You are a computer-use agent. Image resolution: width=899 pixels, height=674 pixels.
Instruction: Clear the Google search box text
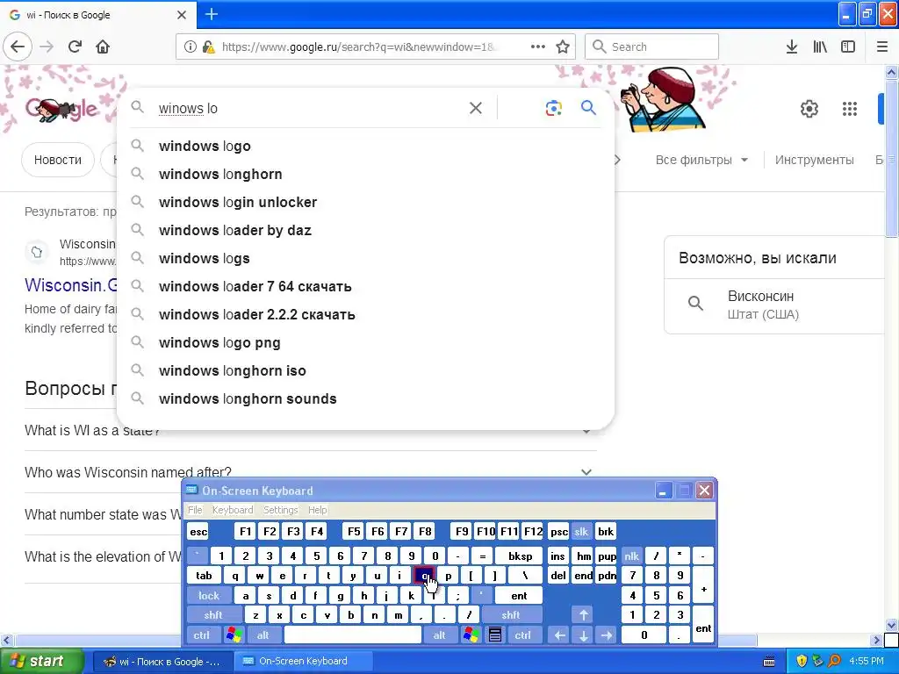click(475, 108)
